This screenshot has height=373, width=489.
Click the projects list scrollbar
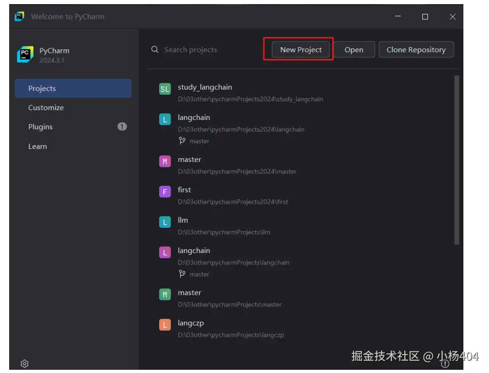pos(457,160)
